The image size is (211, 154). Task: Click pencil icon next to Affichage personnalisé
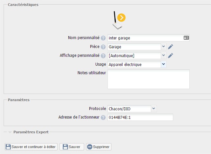pos(170,55)
